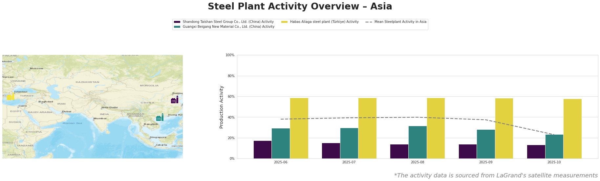The height and width of the screenshot is (181, 600).
Task: Select the Guangxi Beigang New Material legend label
Action: point(228,27)
